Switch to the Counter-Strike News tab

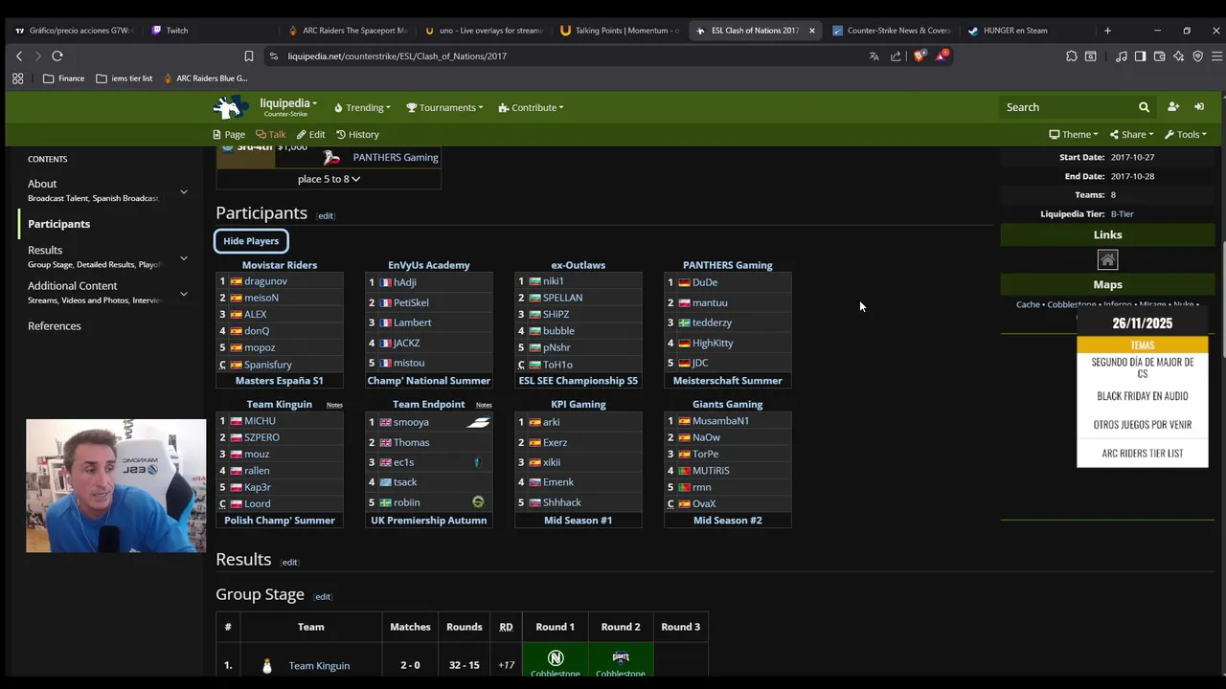(892, 31)
